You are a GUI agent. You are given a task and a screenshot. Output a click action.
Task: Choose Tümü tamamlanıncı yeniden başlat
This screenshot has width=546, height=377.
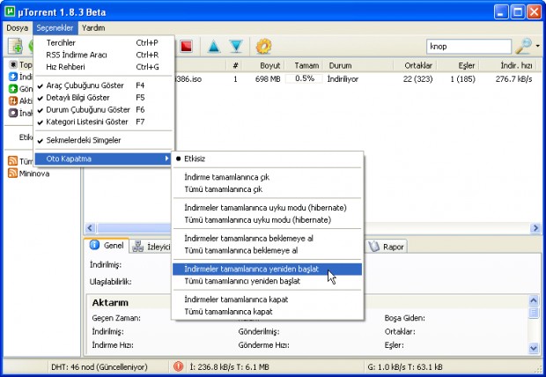(268, 281)
